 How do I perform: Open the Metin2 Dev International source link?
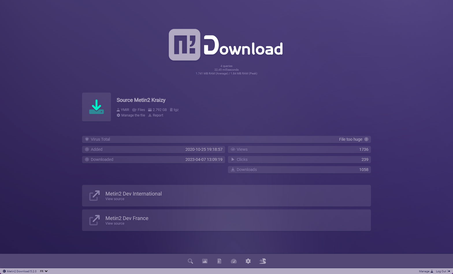[x=226, y=196]
